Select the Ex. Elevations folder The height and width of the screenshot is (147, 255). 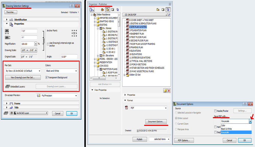tap(108, 56)
